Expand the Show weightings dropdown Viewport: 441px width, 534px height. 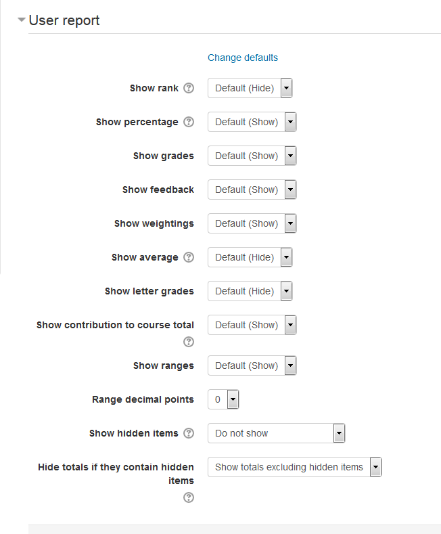[252, 223]
